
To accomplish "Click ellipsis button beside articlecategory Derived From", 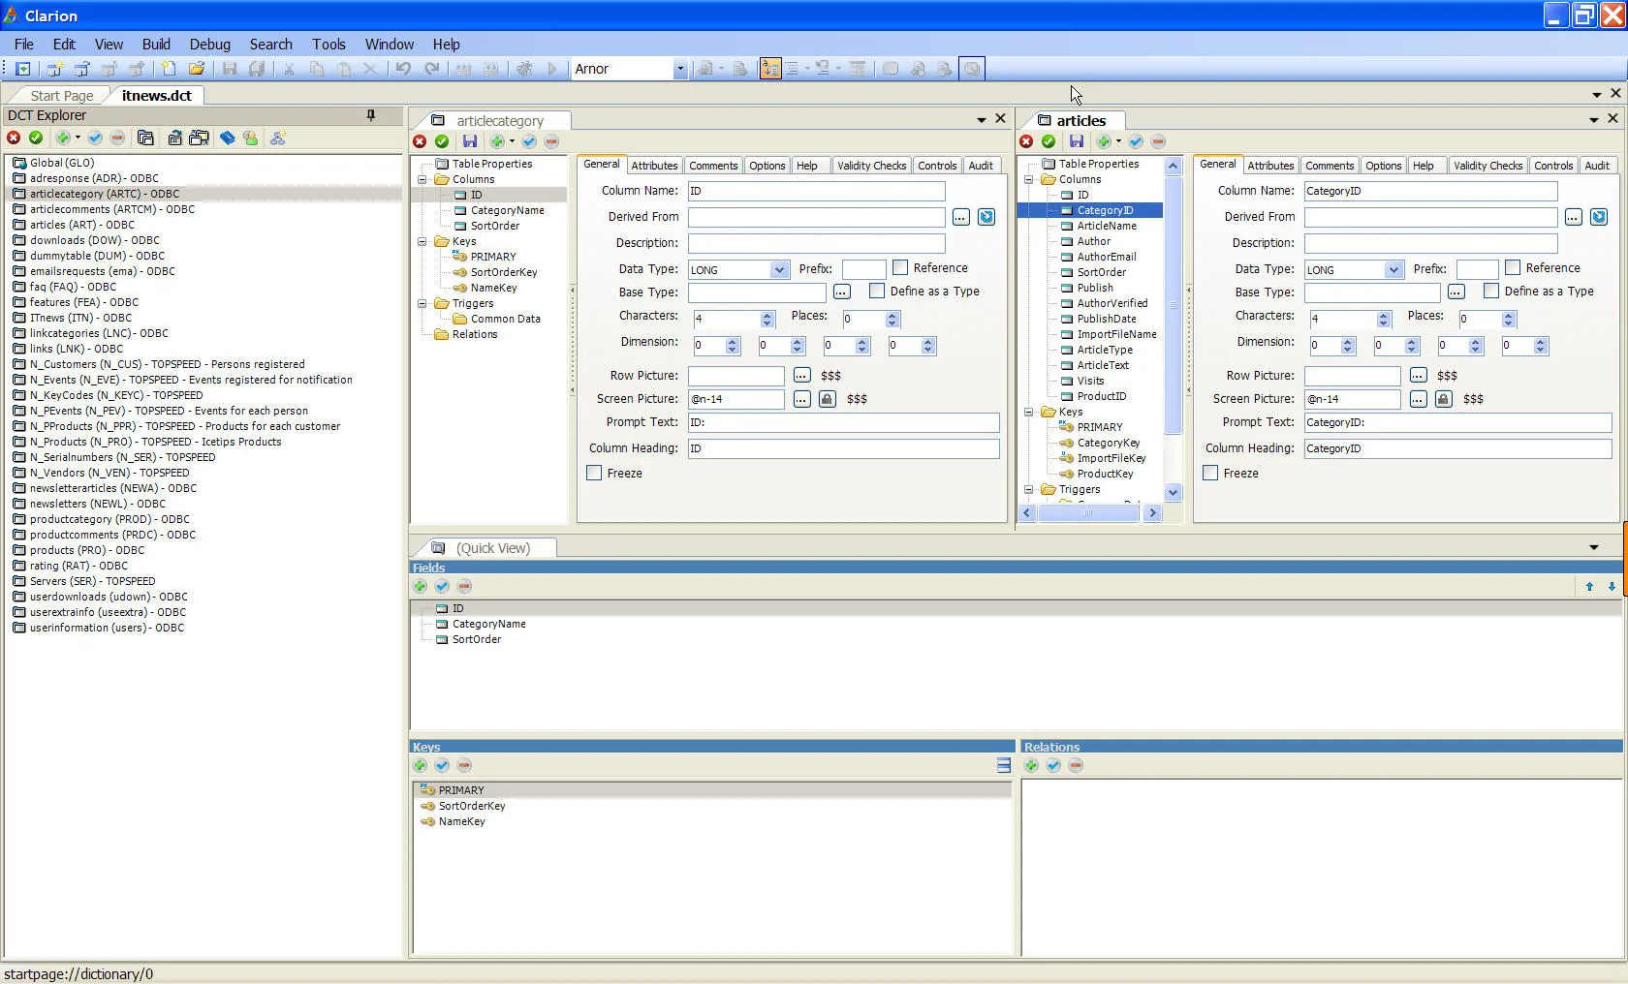I will click(960, 217).
